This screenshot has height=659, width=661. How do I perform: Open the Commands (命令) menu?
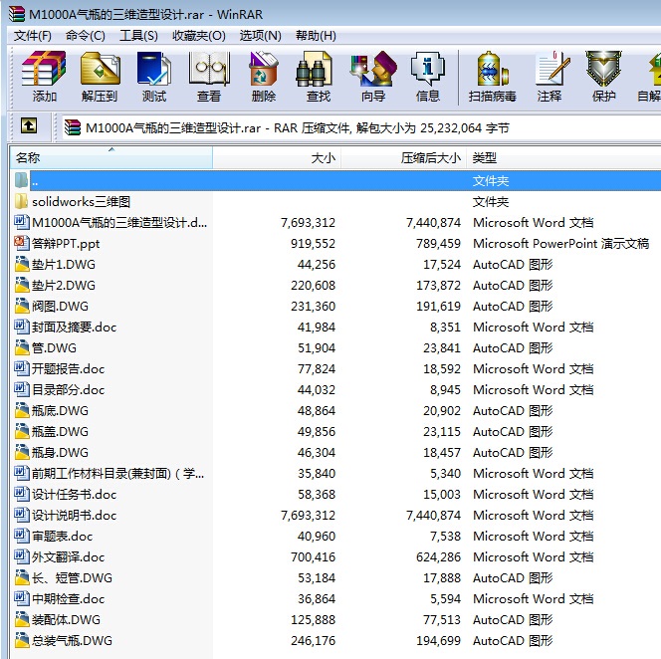pyautogui.click(x=86, y=36)
